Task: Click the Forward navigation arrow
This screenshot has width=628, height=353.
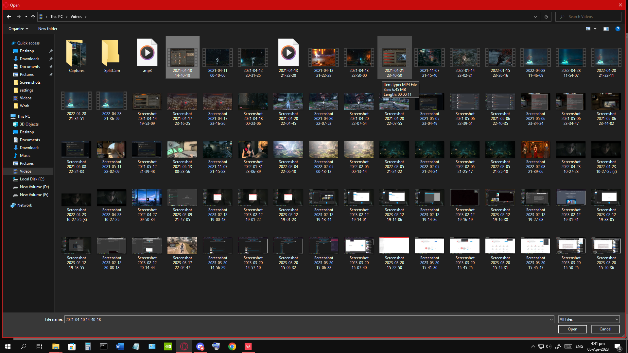Action: (19, 17)
